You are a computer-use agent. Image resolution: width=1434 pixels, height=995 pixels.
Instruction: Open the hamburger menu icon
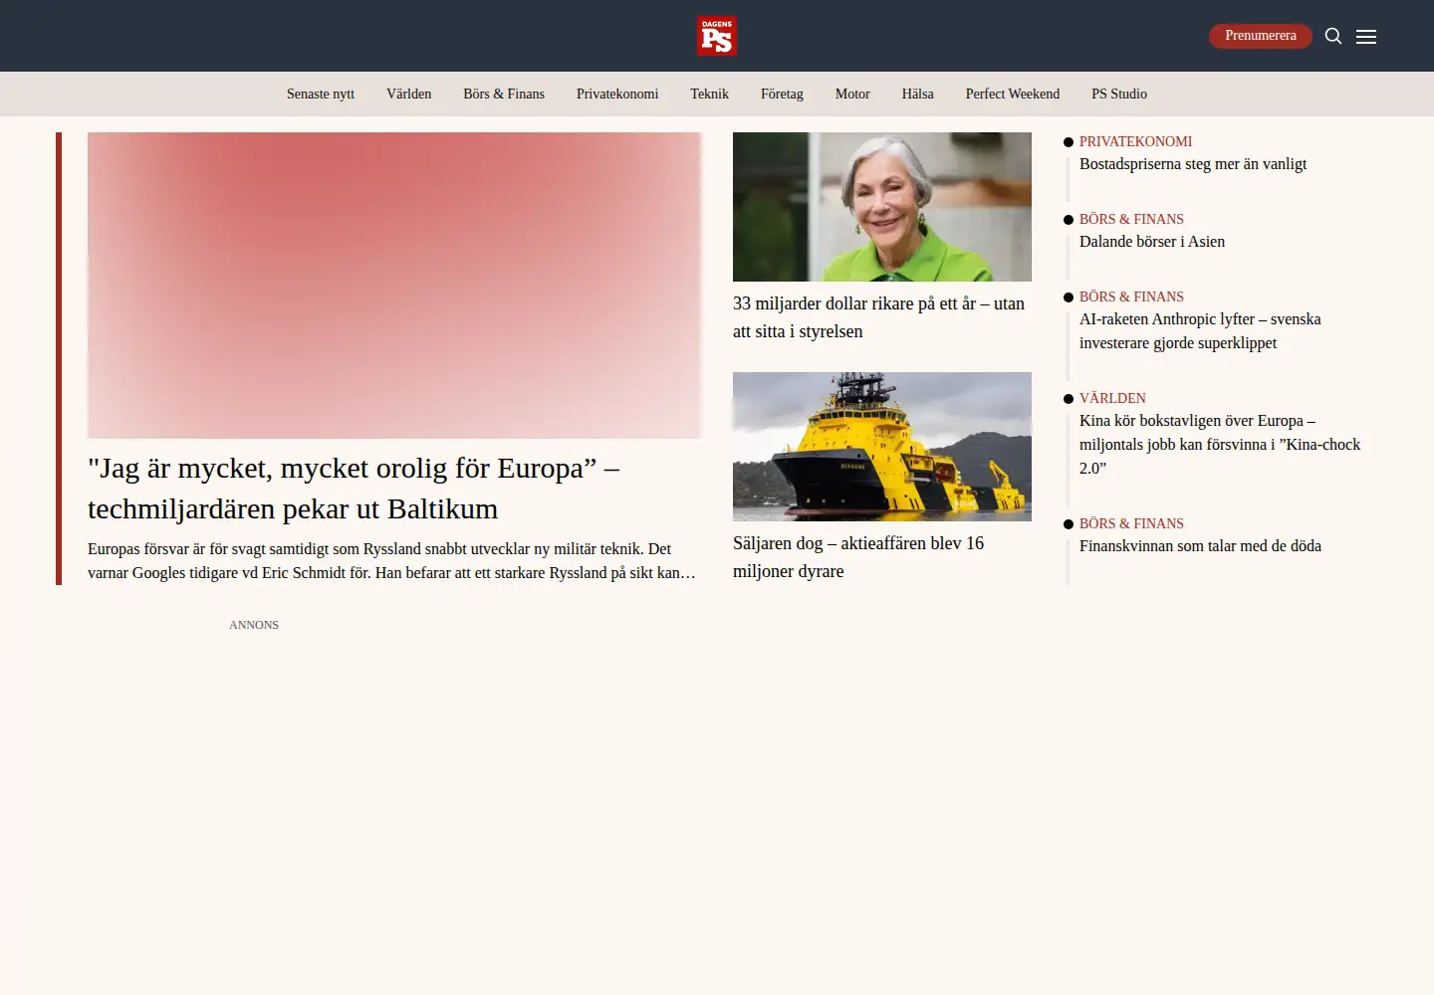pyautogui.click(x=1366, y=36)
